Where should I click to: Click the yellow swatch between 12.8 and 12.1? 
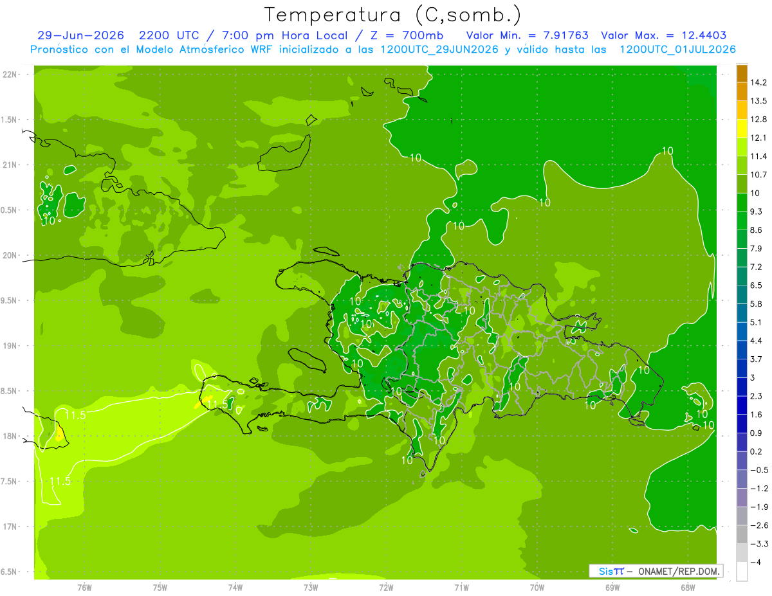pyautogui.click(x=742, y=129)
